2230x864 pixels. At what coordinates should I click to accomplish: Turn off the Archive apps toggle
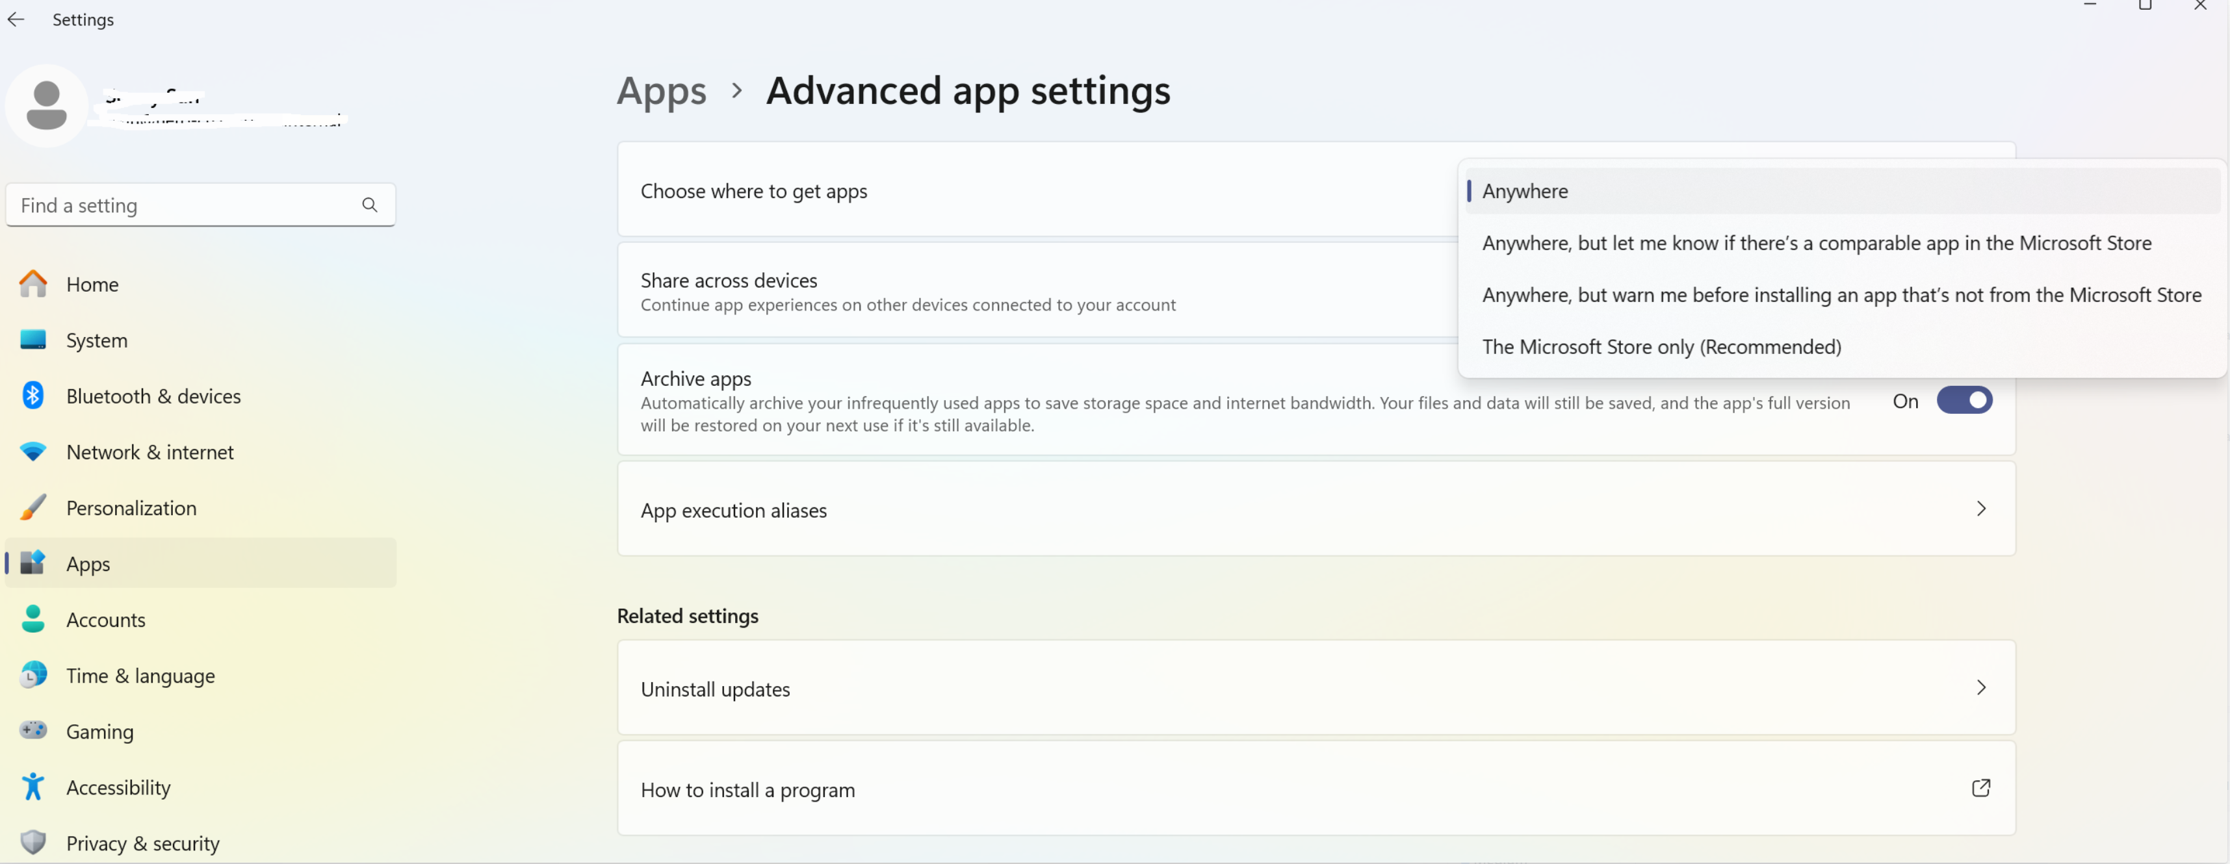(1964, 400)
